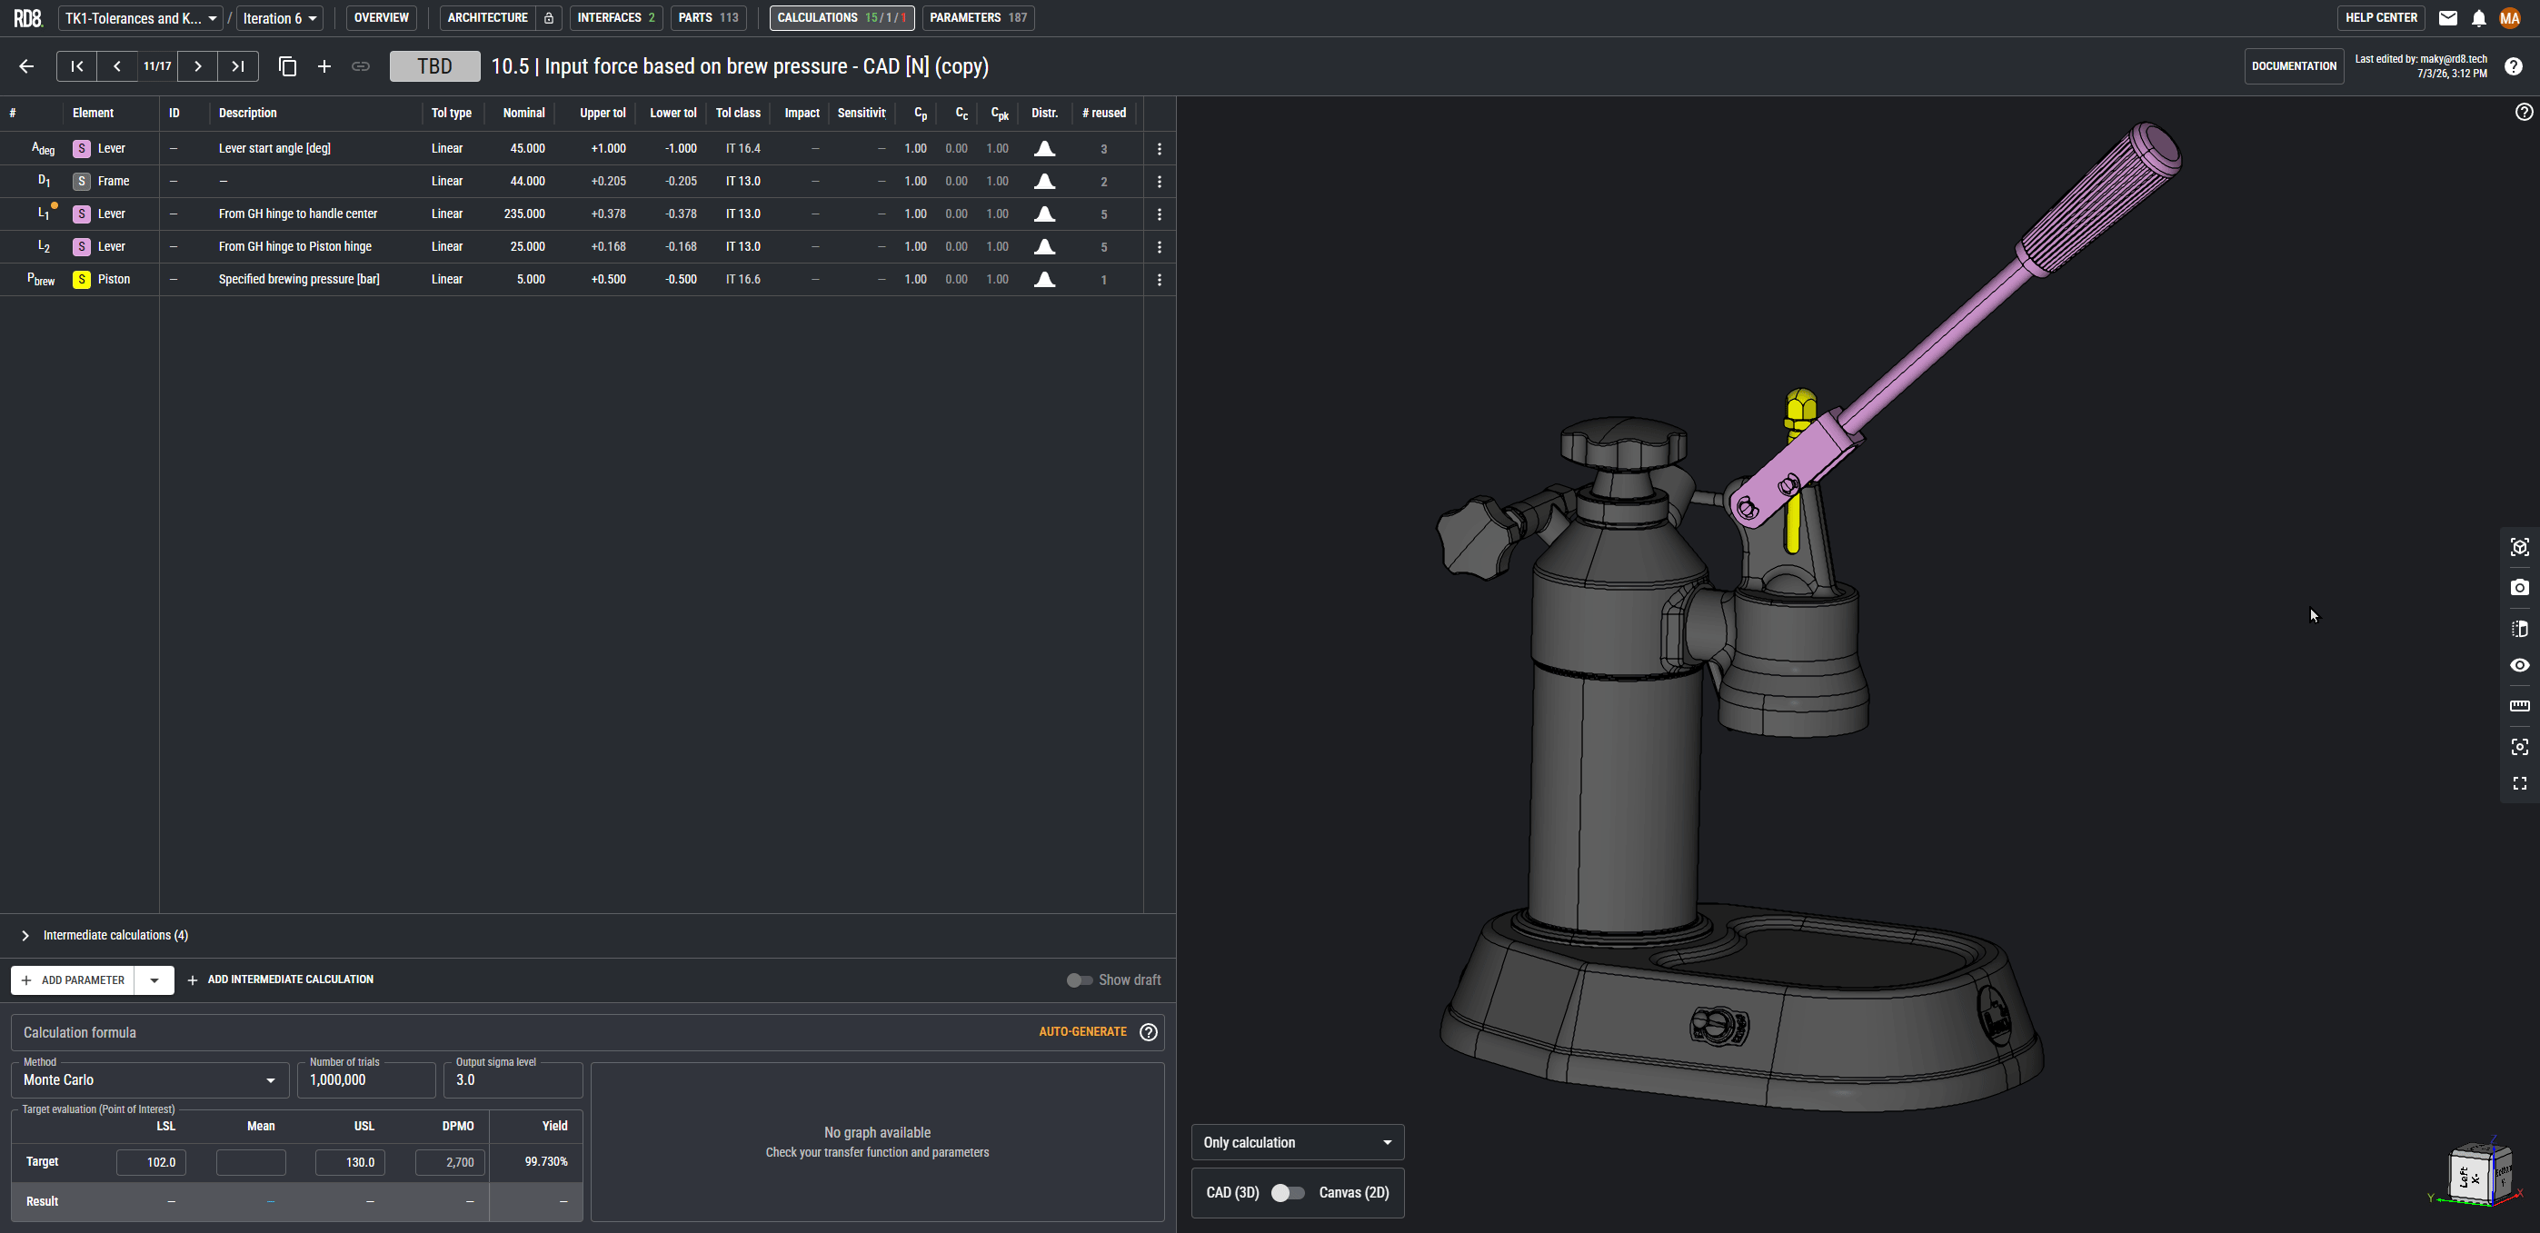Click the Tol class column header
Image resolution: width=2540 pixels, height=1233 pixels.
coord(738,114)
